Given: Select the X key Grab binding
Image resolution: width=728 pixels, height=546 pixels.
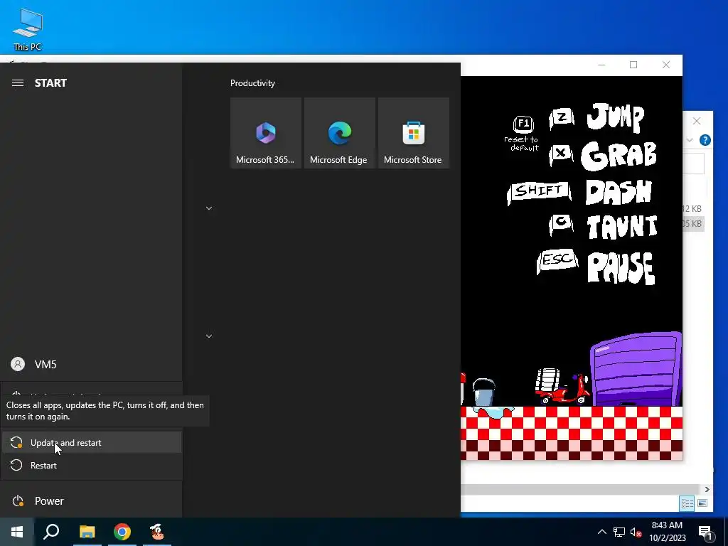Looking at the screenshot, I should [x=561, y=154].
